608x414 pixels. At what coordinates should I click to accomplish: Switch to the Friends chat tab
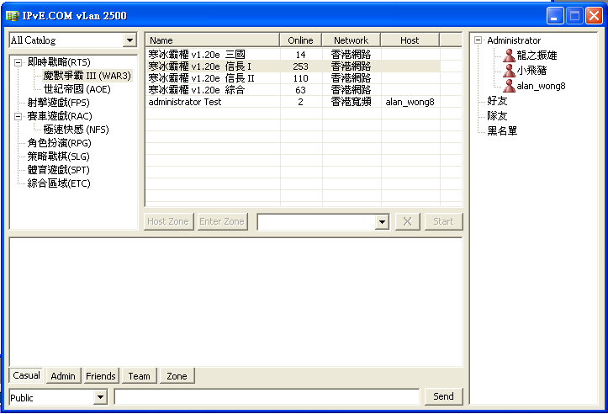coord(101,376)
